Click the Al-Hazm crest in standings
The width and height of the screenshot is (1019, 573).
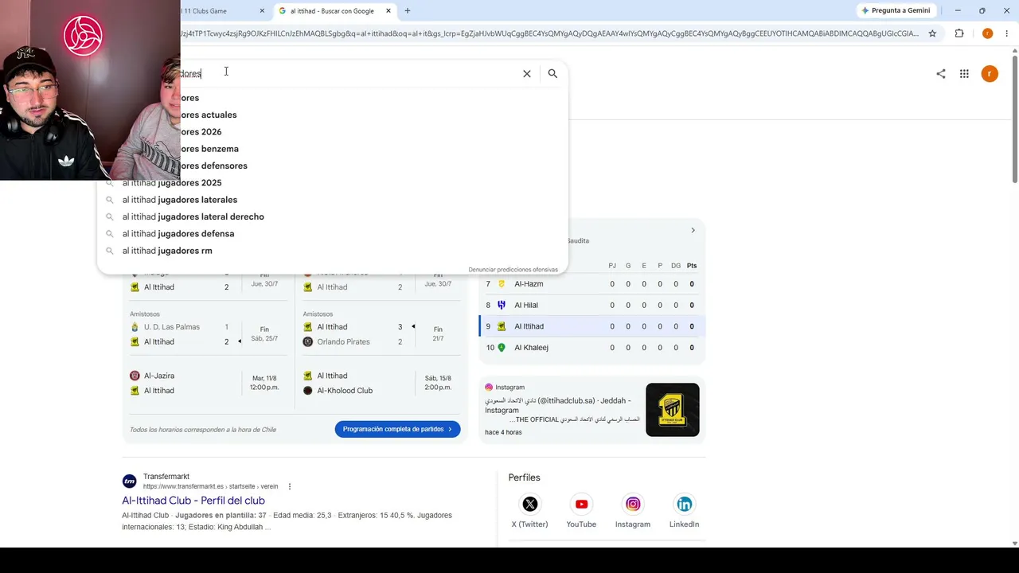pos(502,284)
